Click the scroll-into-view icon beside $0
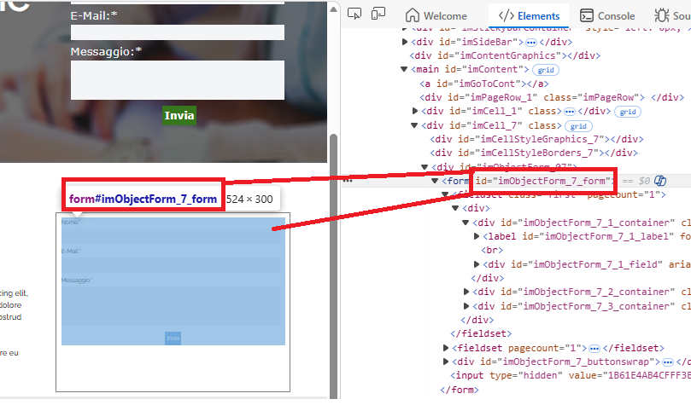Viewport: 691px width, 405px height. click(x=660, y=181)
